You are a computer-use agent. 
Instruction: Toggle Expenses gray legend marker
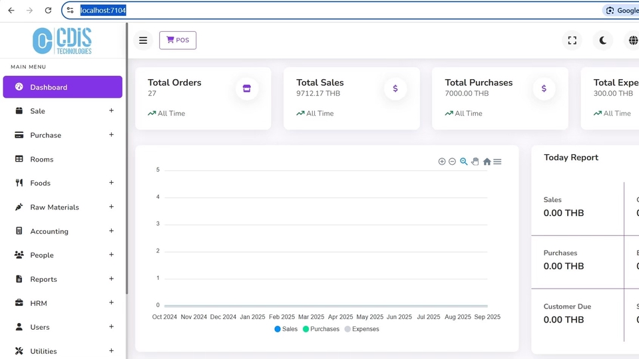[x=347, y=329]
